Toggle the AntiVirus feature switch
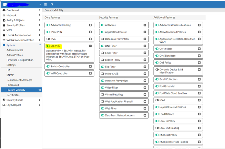 (103, 25)
